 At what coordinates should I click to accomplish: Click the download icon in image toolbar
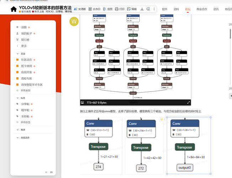pyautogui.click(x=142, y=9)
